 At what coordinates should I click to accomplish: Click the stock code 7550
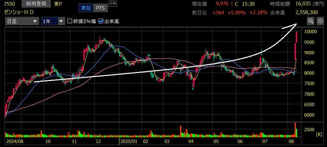[9, 4]
